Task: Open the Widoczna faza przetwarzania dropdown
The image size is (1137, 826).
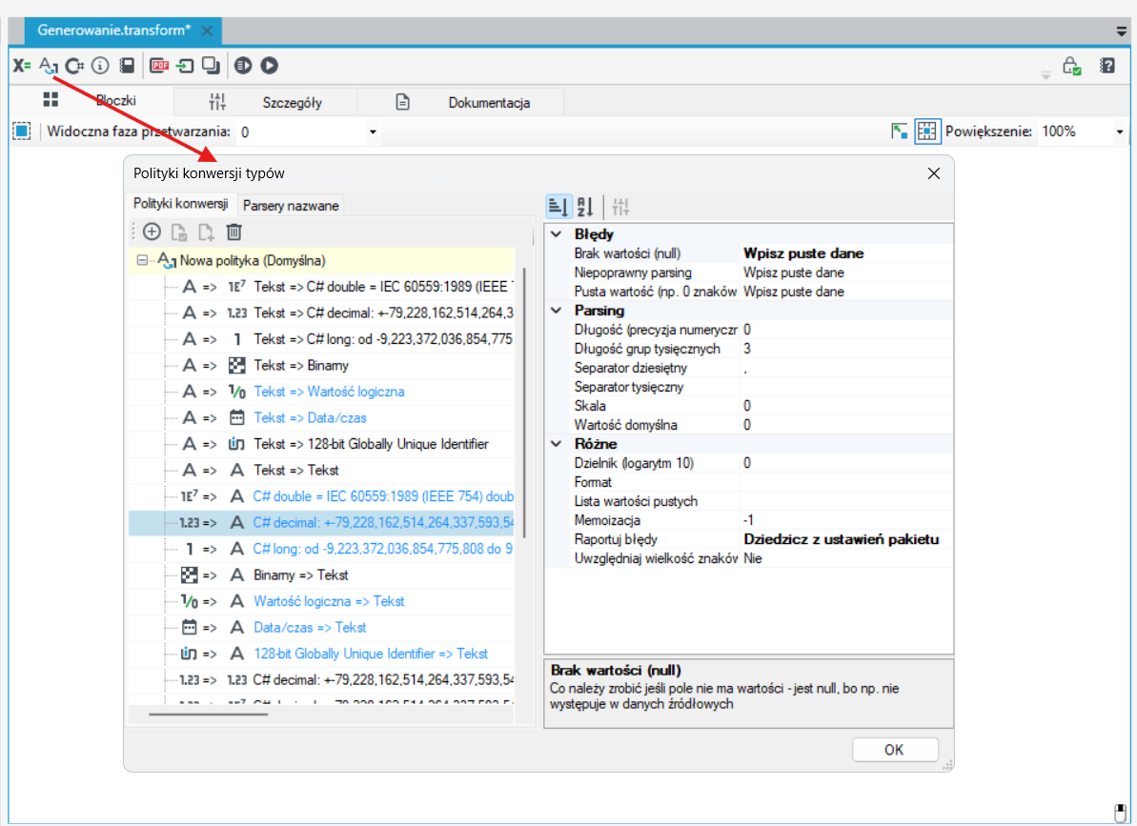Action: pyautogui.click(x=373, y=131)
